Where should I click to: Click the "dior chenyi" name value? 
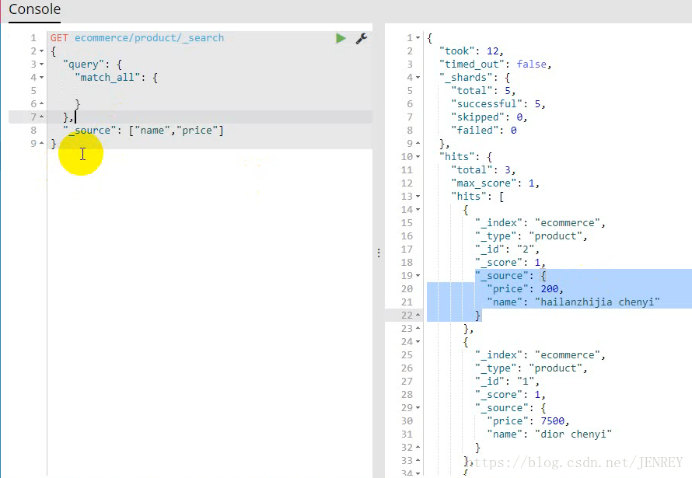coord(573,434)
